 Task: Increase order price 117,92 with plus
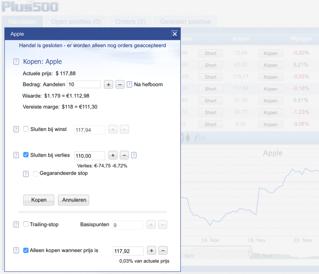coord(151,250)
